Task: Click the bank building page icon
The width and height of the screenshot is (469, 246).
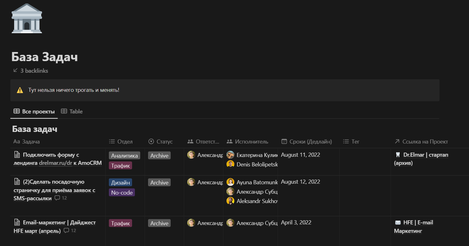Action: click(x=27, y=18)
